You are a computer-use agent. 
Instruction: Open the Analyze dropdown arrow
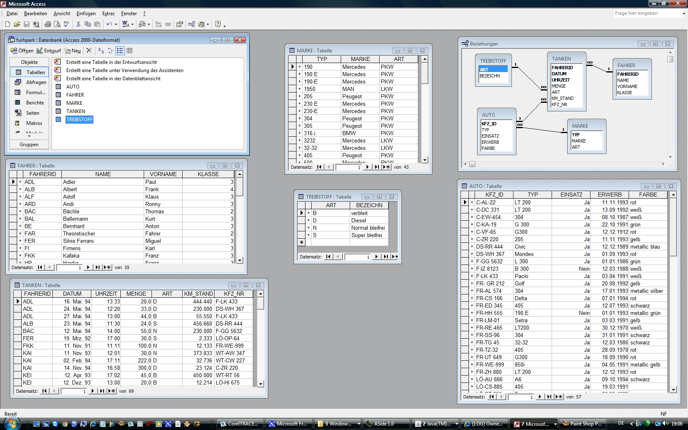149,24
